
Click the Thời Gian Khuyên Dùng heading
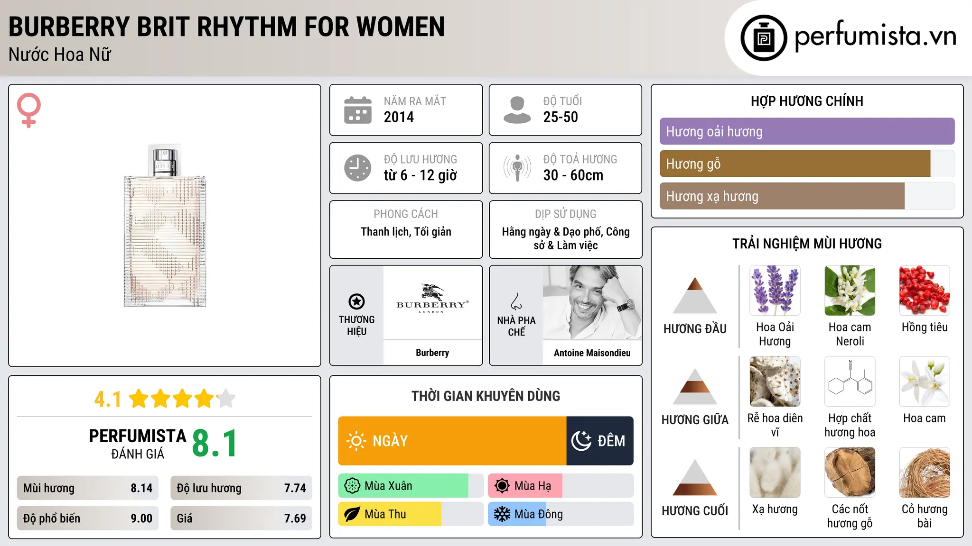click(x=486, y=396)
